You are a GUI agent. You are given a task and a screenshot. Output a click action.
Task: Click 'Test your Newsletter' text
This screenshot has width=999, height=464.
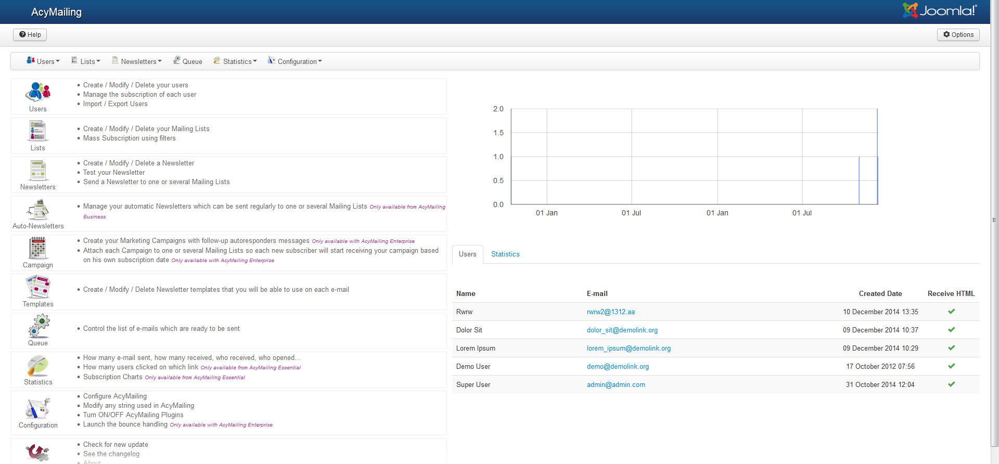(x=114, y=173)
